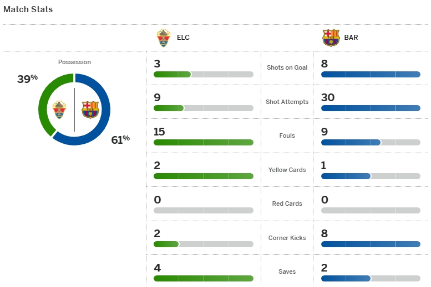The width and height of the screenshot is (431, 287).
Task: Click Barcelona's Fouls bar
Action: click(x=371, y=142)
